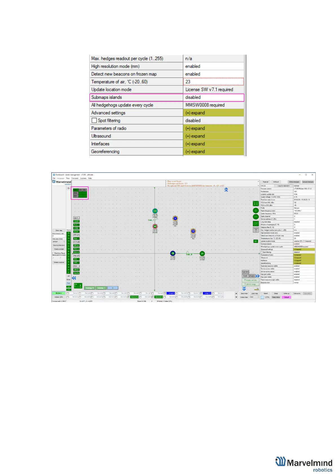Open the Firmware menu

[75, 178]
